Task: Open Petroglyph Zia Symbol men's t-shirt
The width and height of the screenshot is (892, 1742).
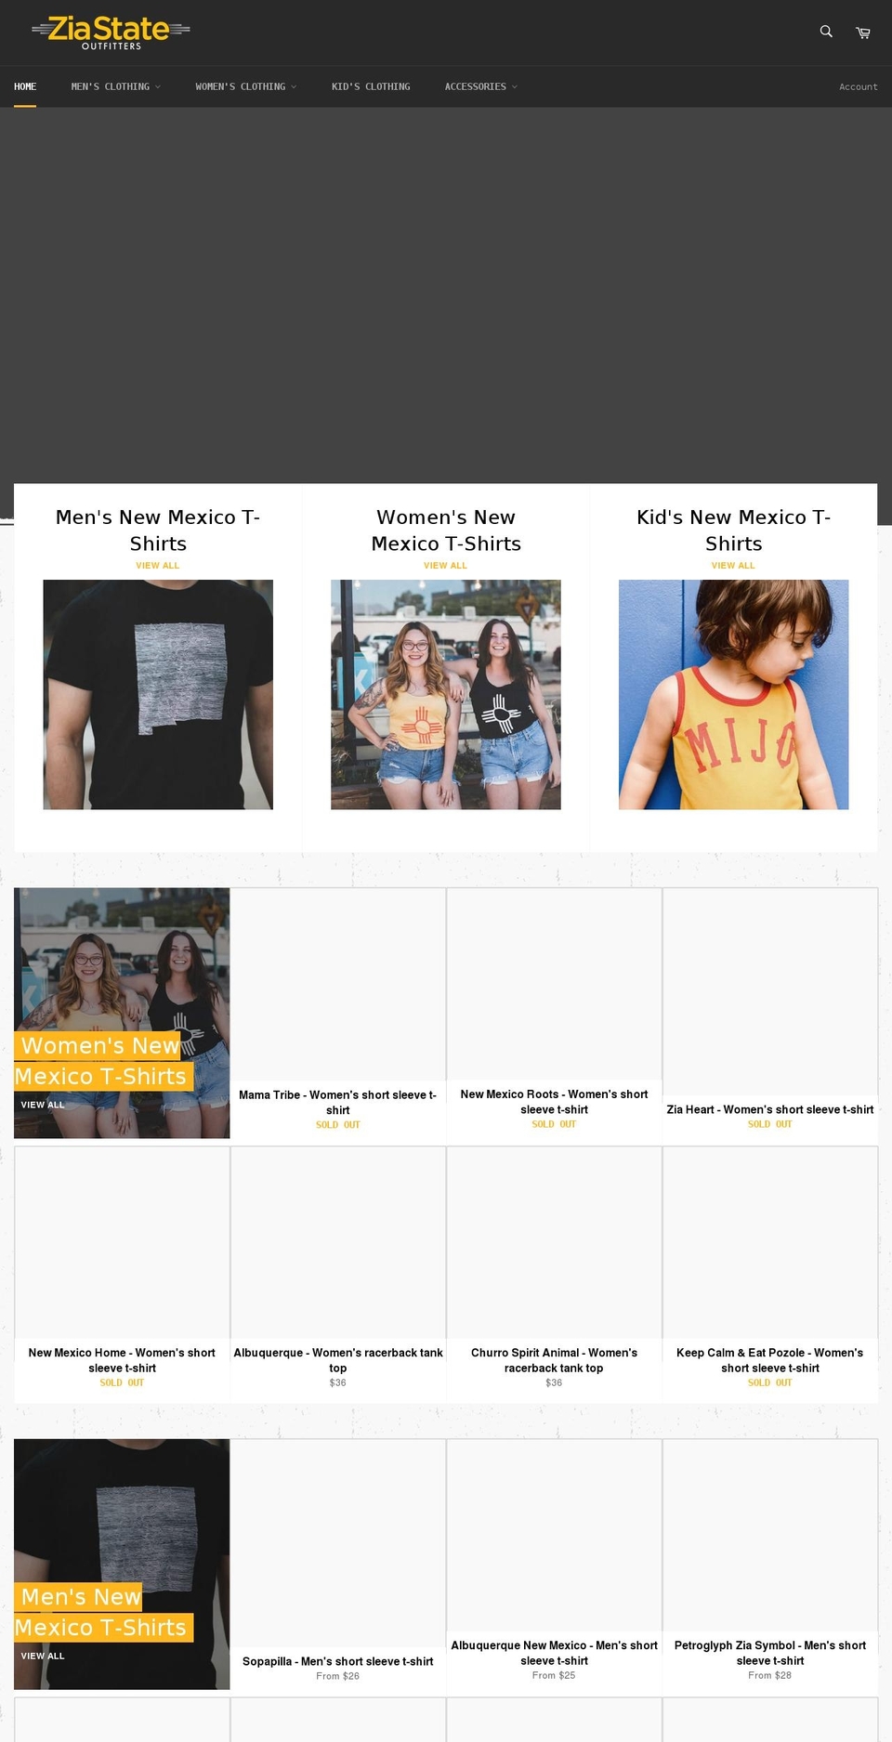Action: pos(770,1653)
